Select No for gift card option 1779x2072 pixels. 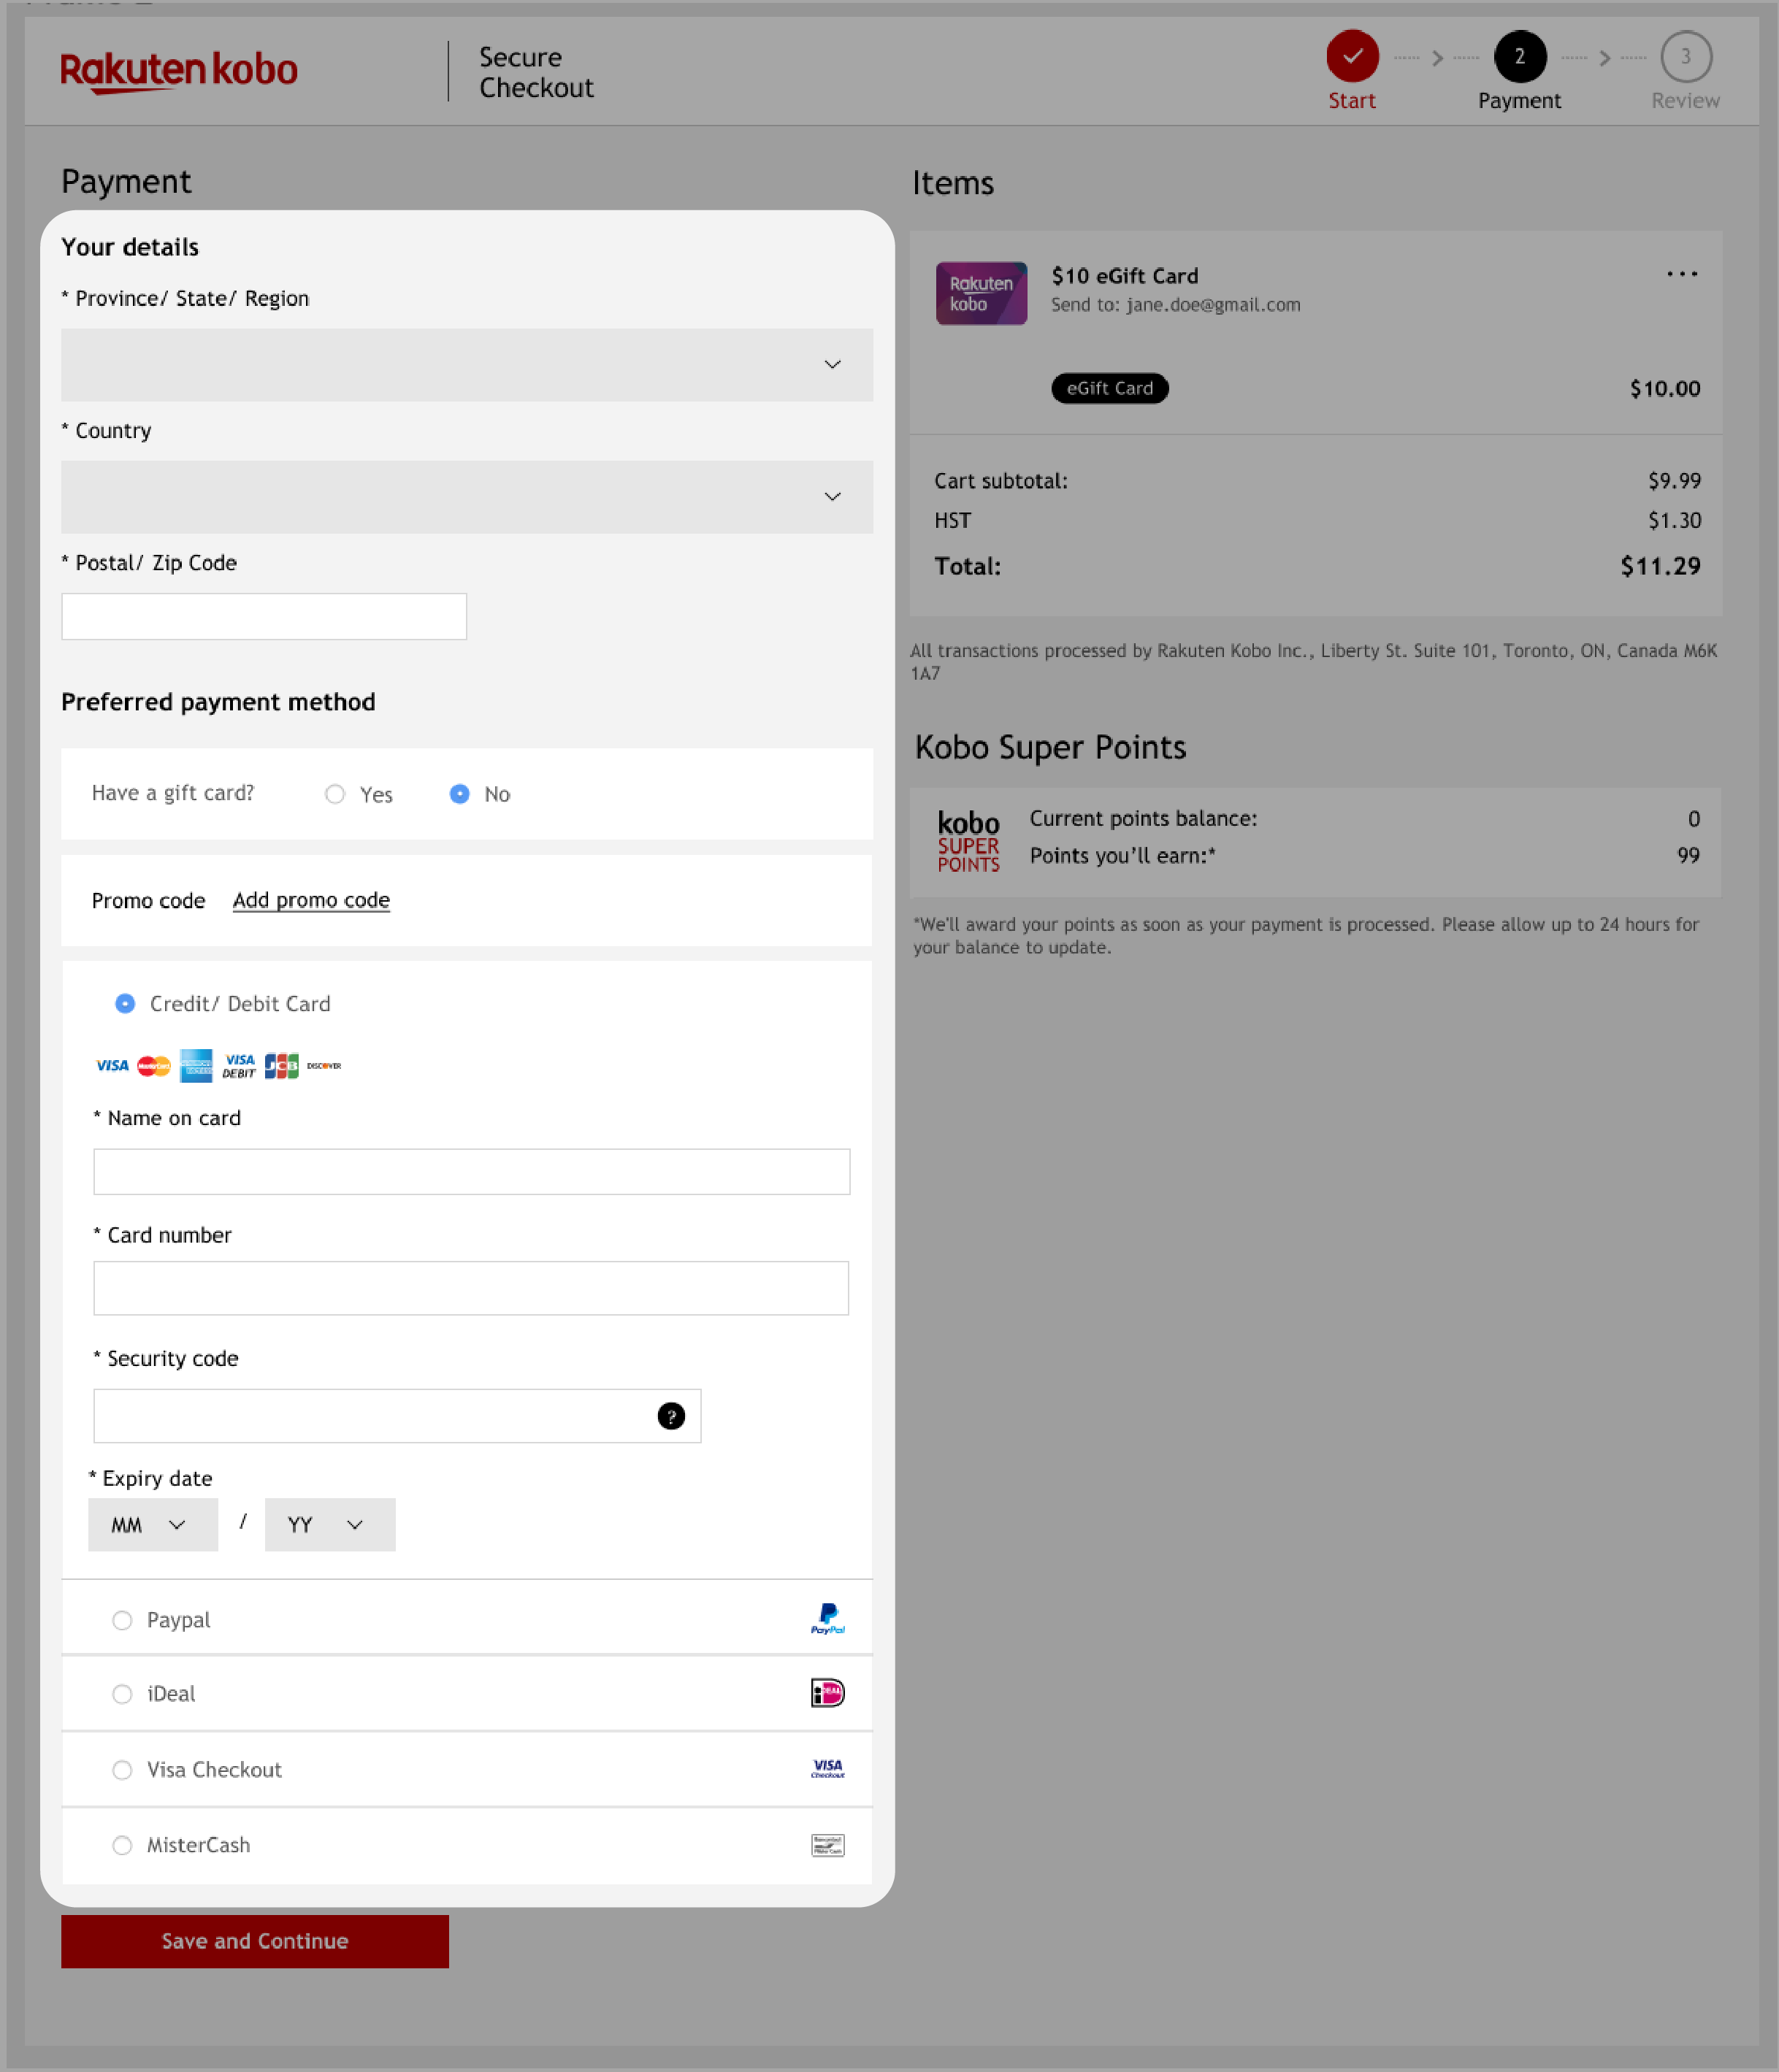pyautogui.click(x=459, y=793)
